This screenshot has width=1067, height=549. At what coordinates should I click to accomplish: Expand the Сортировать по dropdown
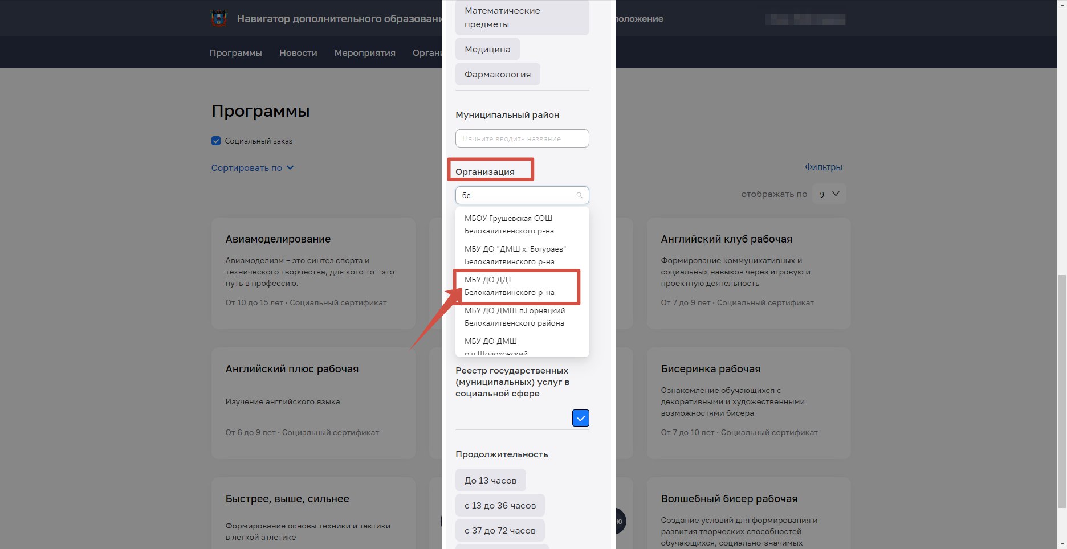[252, 168]
